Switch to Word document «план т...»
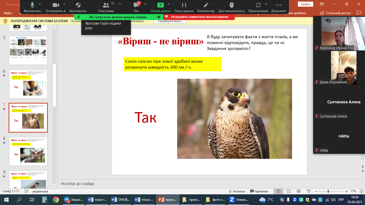365x205 pixels. 97,200
